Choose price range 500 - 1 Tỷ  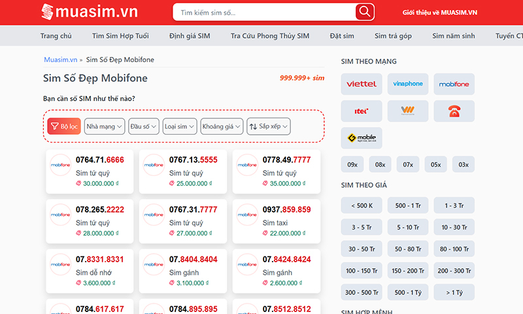pyautogui.click(x=408, y=292)
